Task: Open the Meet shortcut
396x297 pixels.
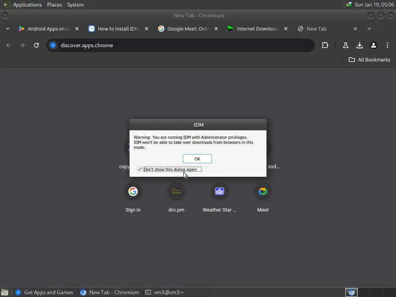Action: coord(263,198)
